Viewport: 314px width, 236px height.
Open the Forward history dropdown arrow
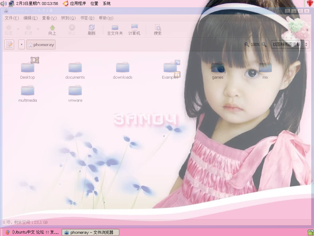click(x=38, y=29)
